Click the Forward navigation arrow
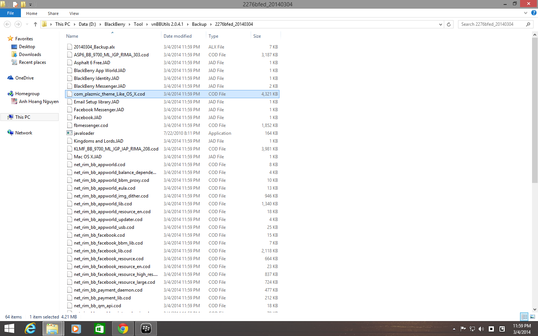 pos(18,24)
